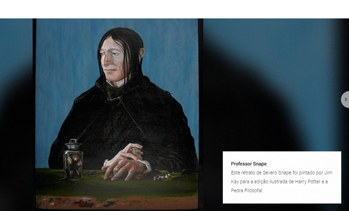Screen dimensions: 349x211
Task: Click 'Pedra Filosofal.' on the caption's last line
Action: pos(247,190)
